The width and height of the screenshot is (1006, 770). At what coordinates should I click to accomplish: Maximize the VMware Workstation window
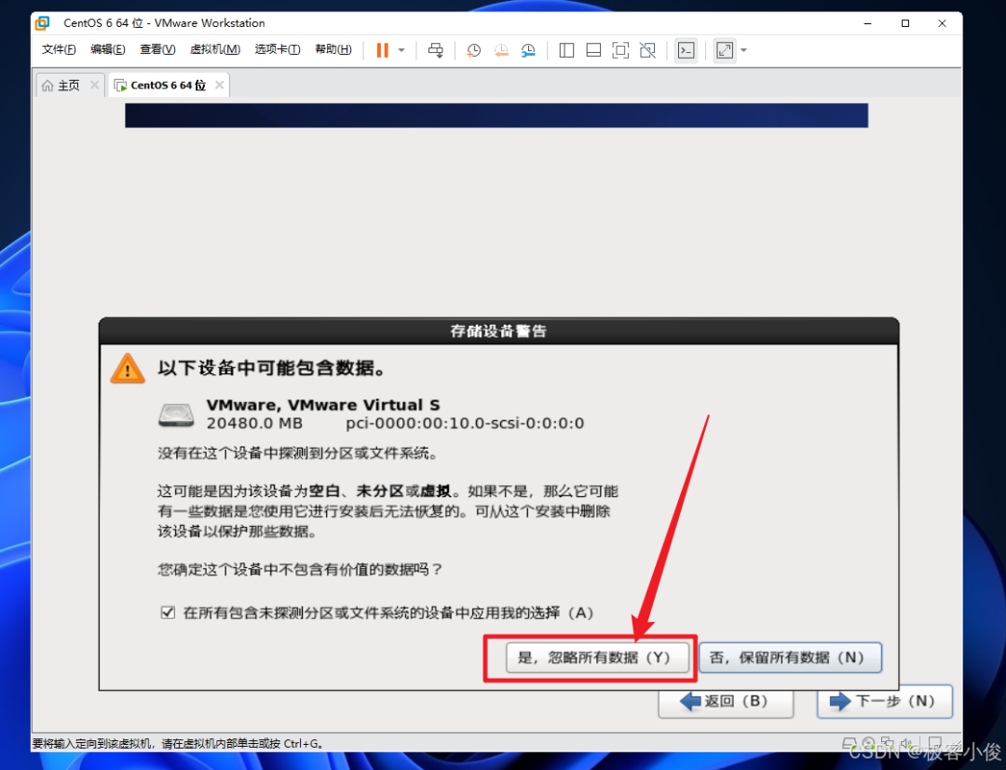(x=904, y=23)
